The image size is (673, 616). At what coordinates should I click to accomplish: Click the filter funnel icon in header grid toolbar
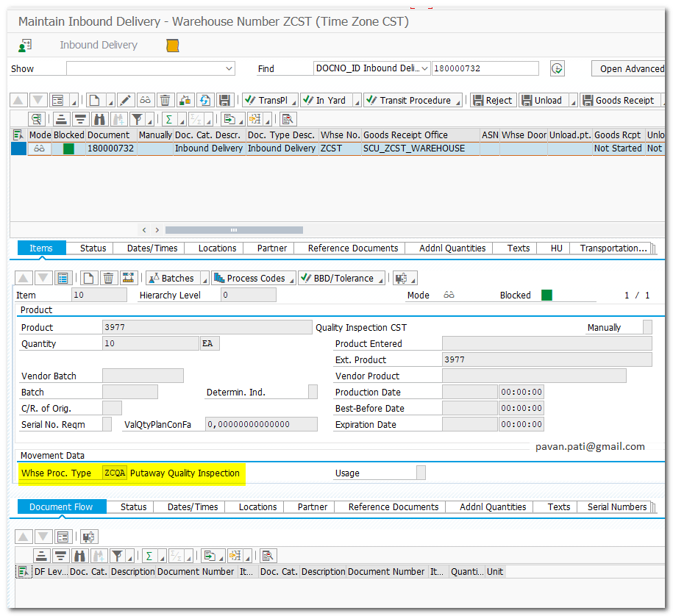tap(137, 119)
